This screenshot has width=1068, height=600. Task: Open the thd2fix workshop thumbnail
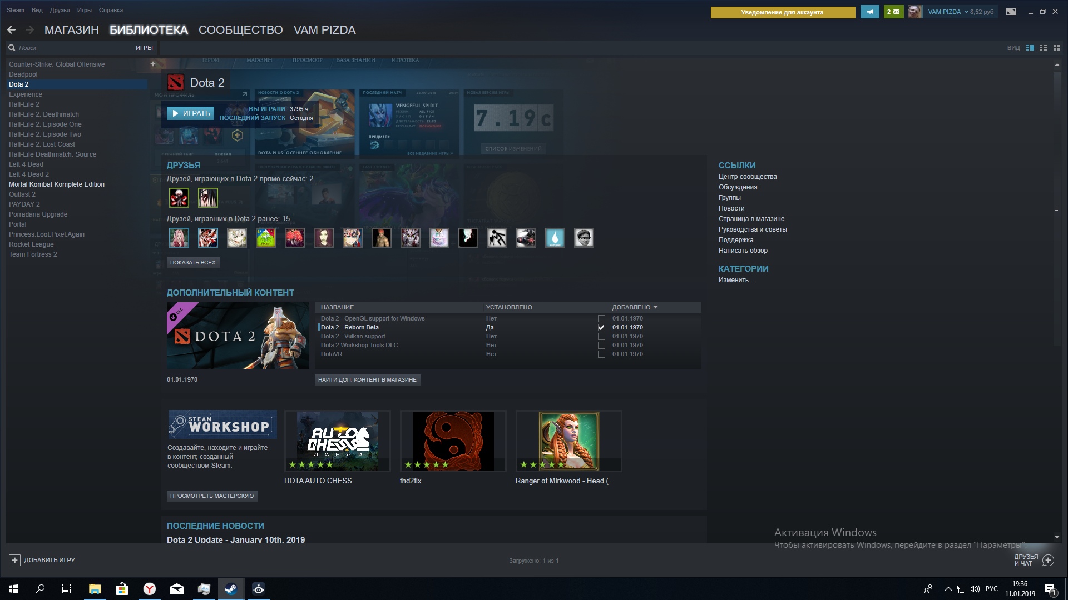453,441
